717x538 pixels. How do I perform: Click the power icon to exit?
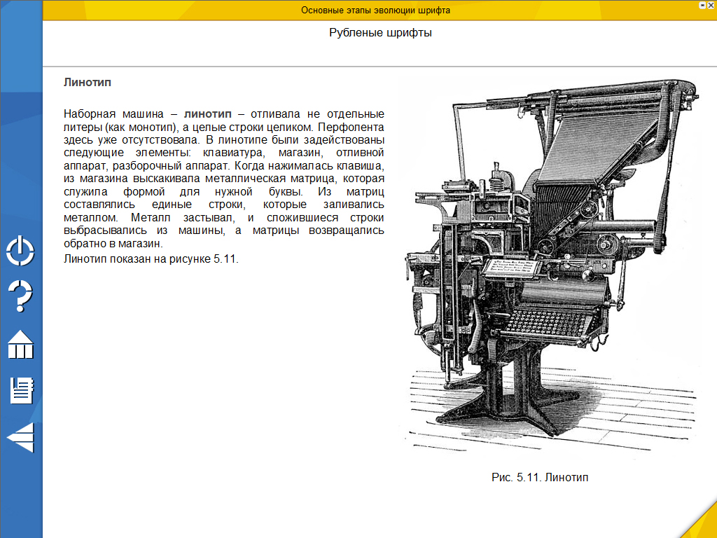20,251
